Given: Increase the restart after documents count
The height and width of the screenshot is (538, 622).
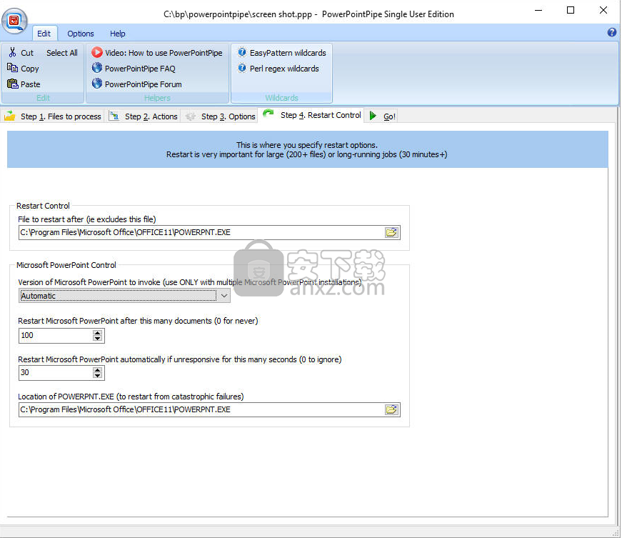Looking at the screenshot, I should coord(98,332).
